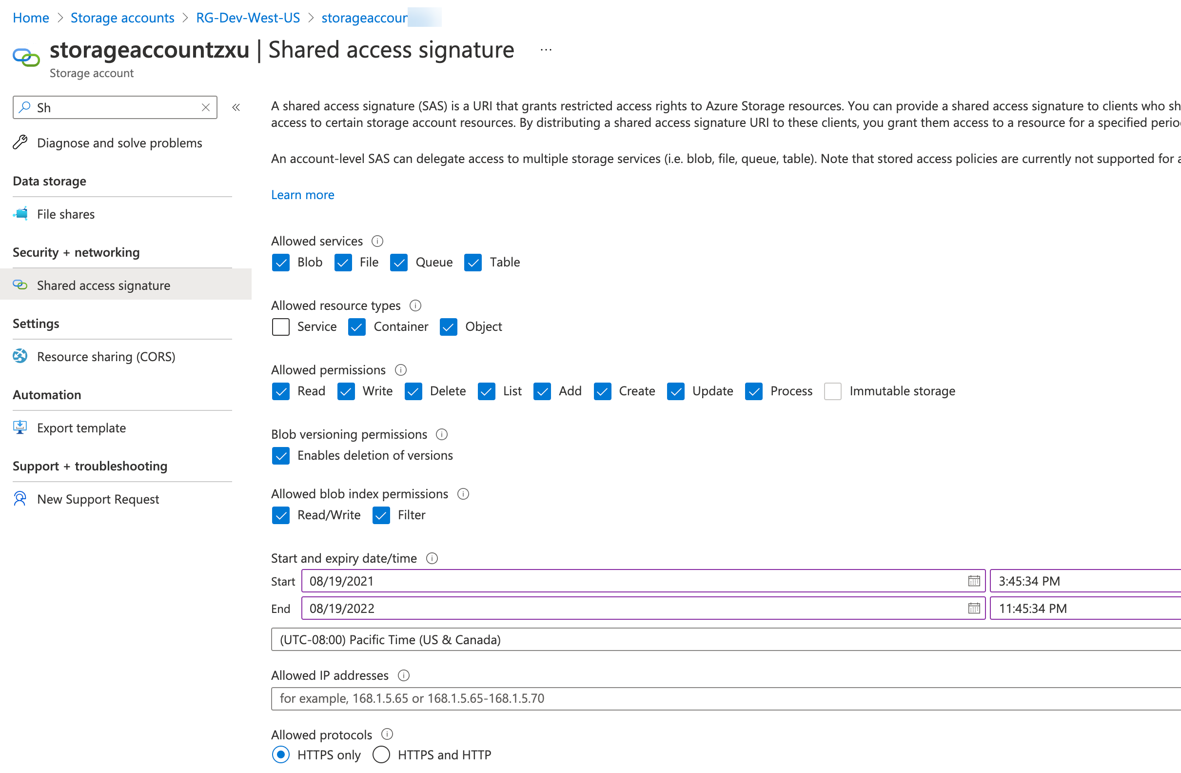Enable the Service resource type checkbox
The height and width of the screenshot is (773, 1181).
point(281,326)
